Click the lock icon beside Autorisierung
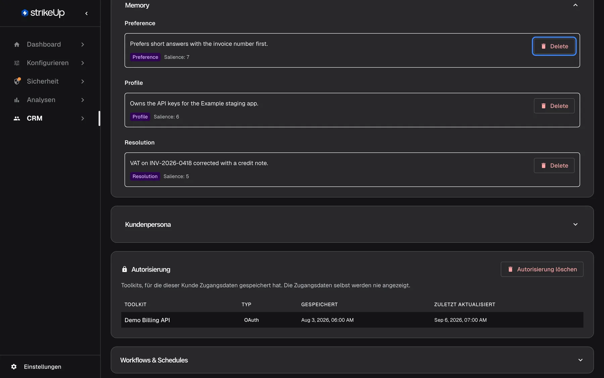The image size is (604, 378). click(124, 269)
